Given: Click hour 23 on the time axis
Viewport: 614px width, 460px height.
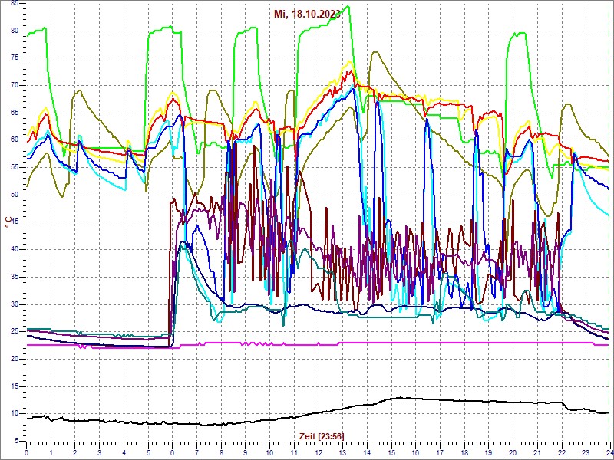Looking at the screenshot, I should tap(586, 452).
